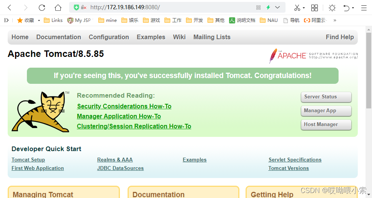Open Manager Application How-To link
This screenshot has width=372, height=198.
coord(119,116)
